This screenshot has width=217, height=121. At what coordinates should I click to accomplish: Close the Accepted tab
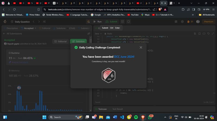[x=36, y=28]
